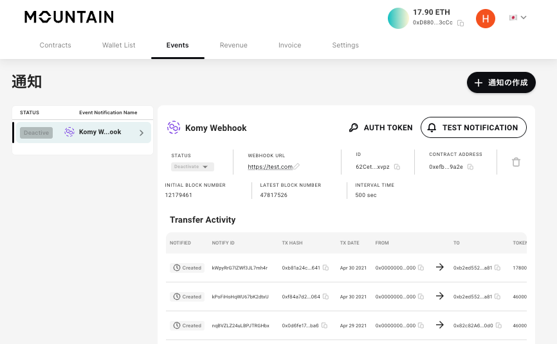This screenshot has height=344, width=557.
Task: Copy TX hash 0x0d6fe17...ba6
Action: click(325, 325)
